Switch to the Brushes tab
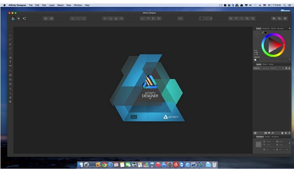Screen dimensions: 294x169 280,29
